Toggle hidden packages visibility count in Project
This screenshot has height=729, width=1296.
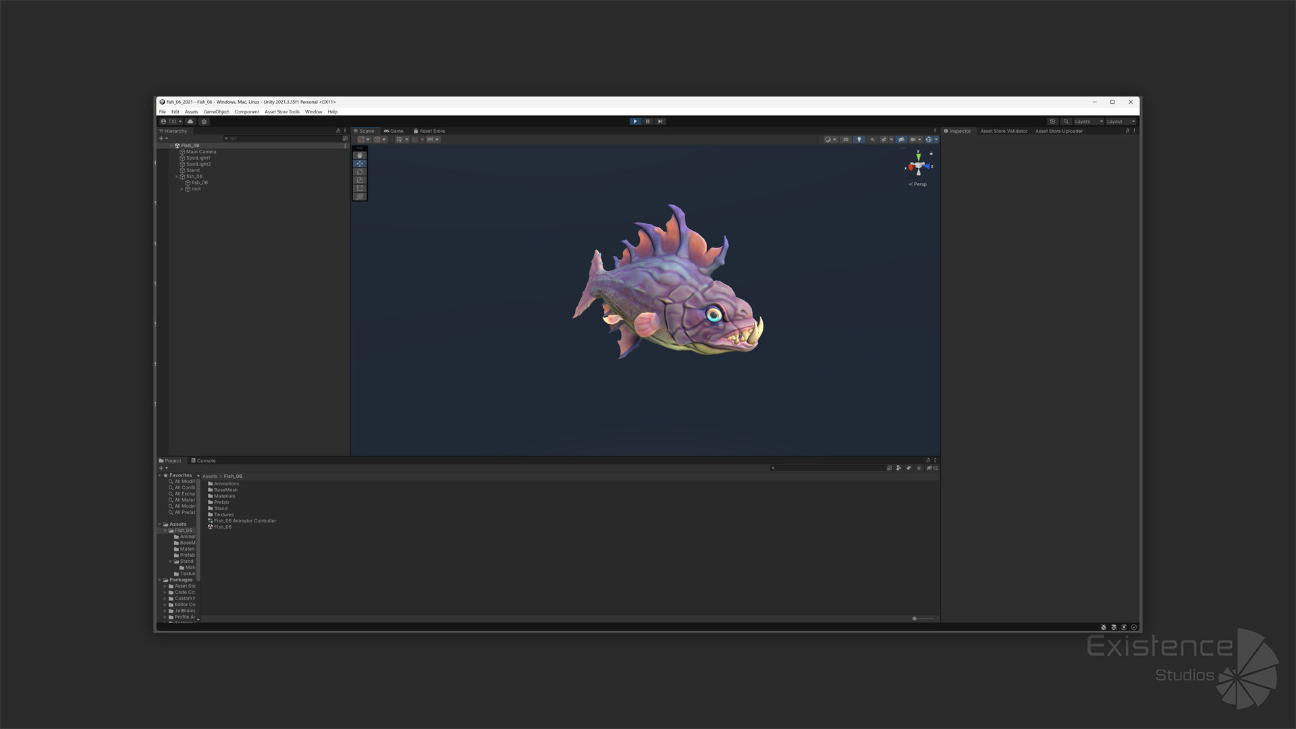point(932,468)
